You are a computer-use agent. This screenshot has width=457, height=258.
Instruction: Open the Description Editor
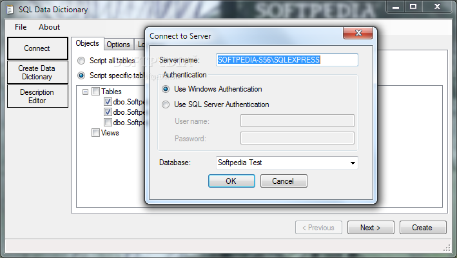(37, 96)
